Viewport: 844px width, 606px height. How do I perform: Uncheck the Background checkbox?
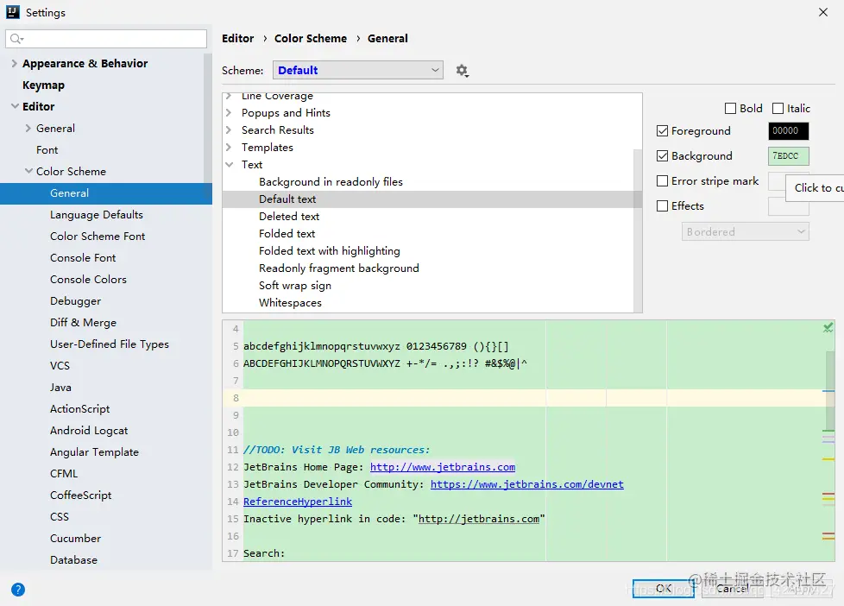[x=662, y=155]
